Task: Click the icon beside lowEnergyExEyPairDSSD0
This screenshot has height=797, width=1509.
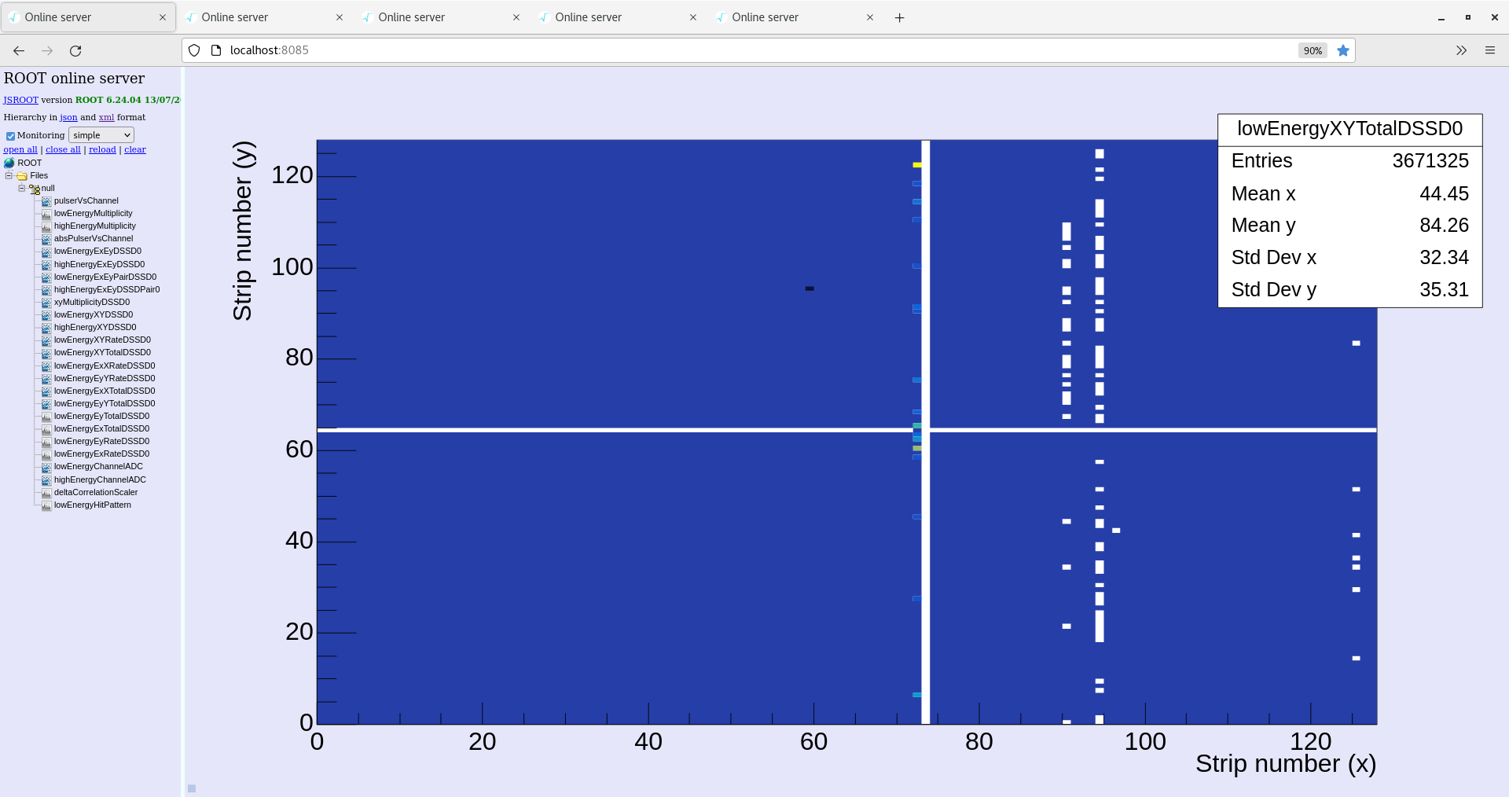Action: (x=46, y=277)
